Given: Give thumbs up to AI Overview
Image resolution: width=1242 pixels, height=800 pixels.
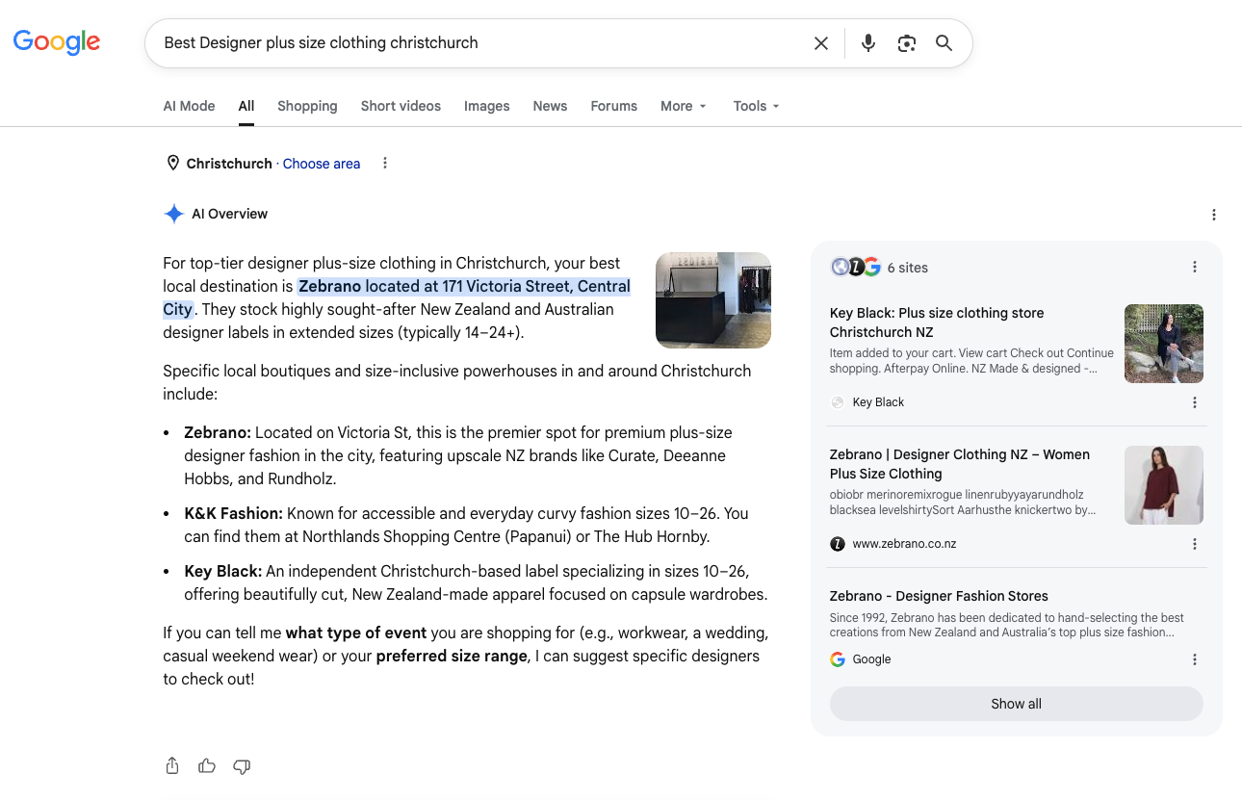Looking at the screenshot, I should 207,766.
